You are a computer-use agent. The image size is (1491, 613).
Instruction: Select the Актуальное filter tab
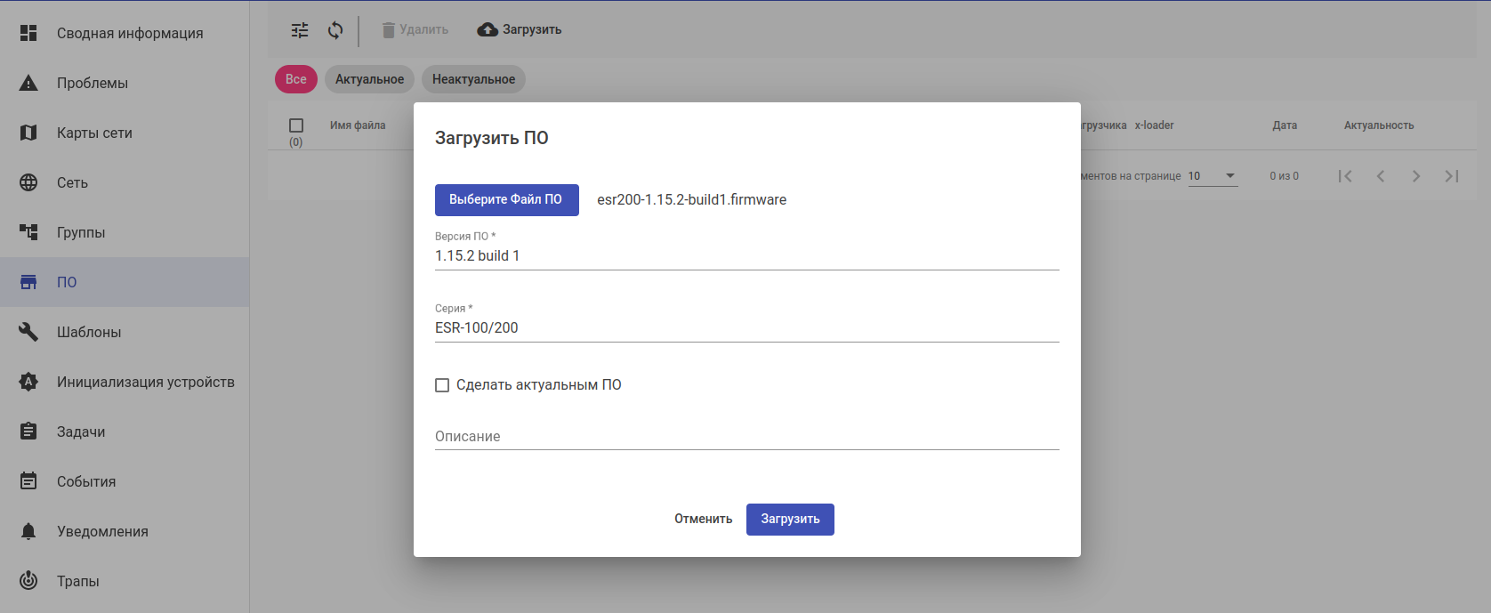(369, 79)
